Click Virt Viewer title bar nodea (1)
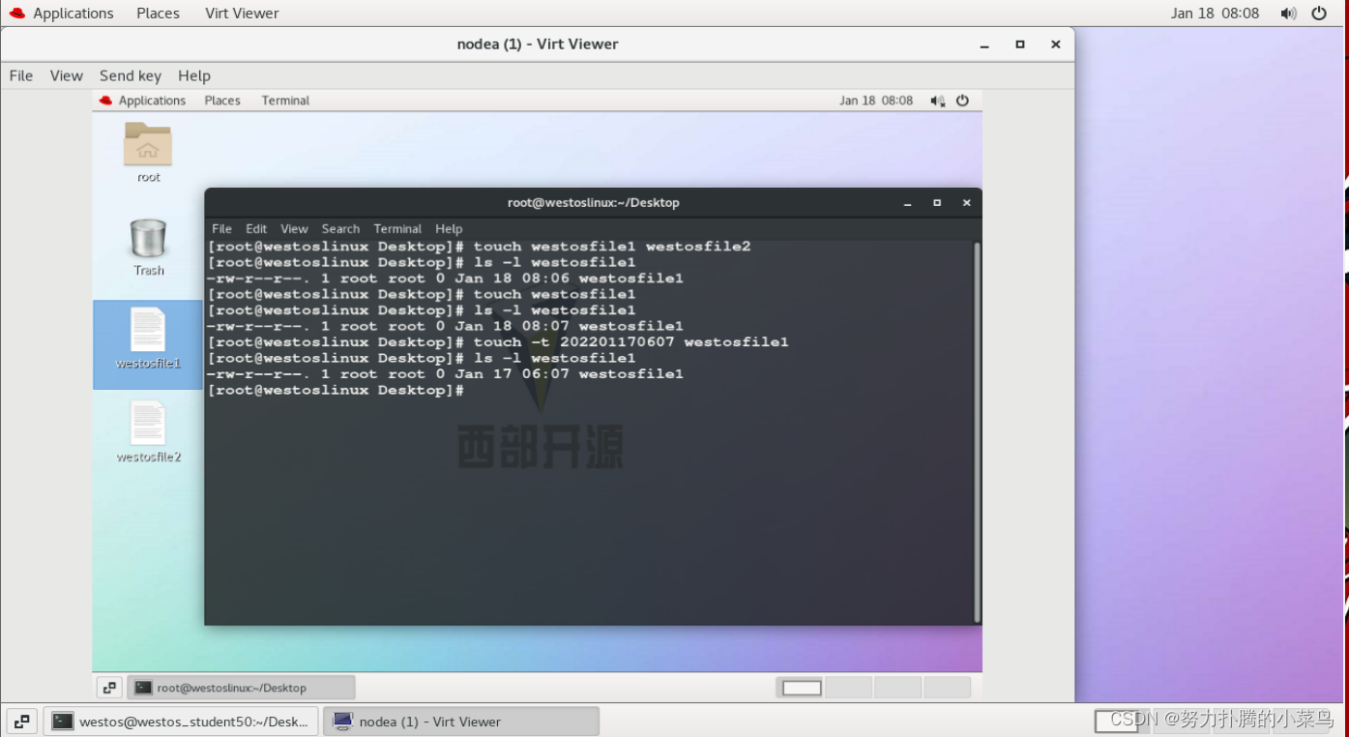Image resolution: width=1349 pixels, height=737 pixels. click(x=538, y=44)
